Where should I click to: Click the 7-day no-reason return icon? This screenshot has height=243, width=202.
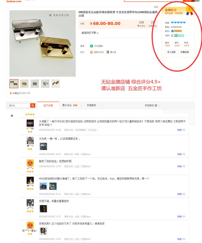92,46
